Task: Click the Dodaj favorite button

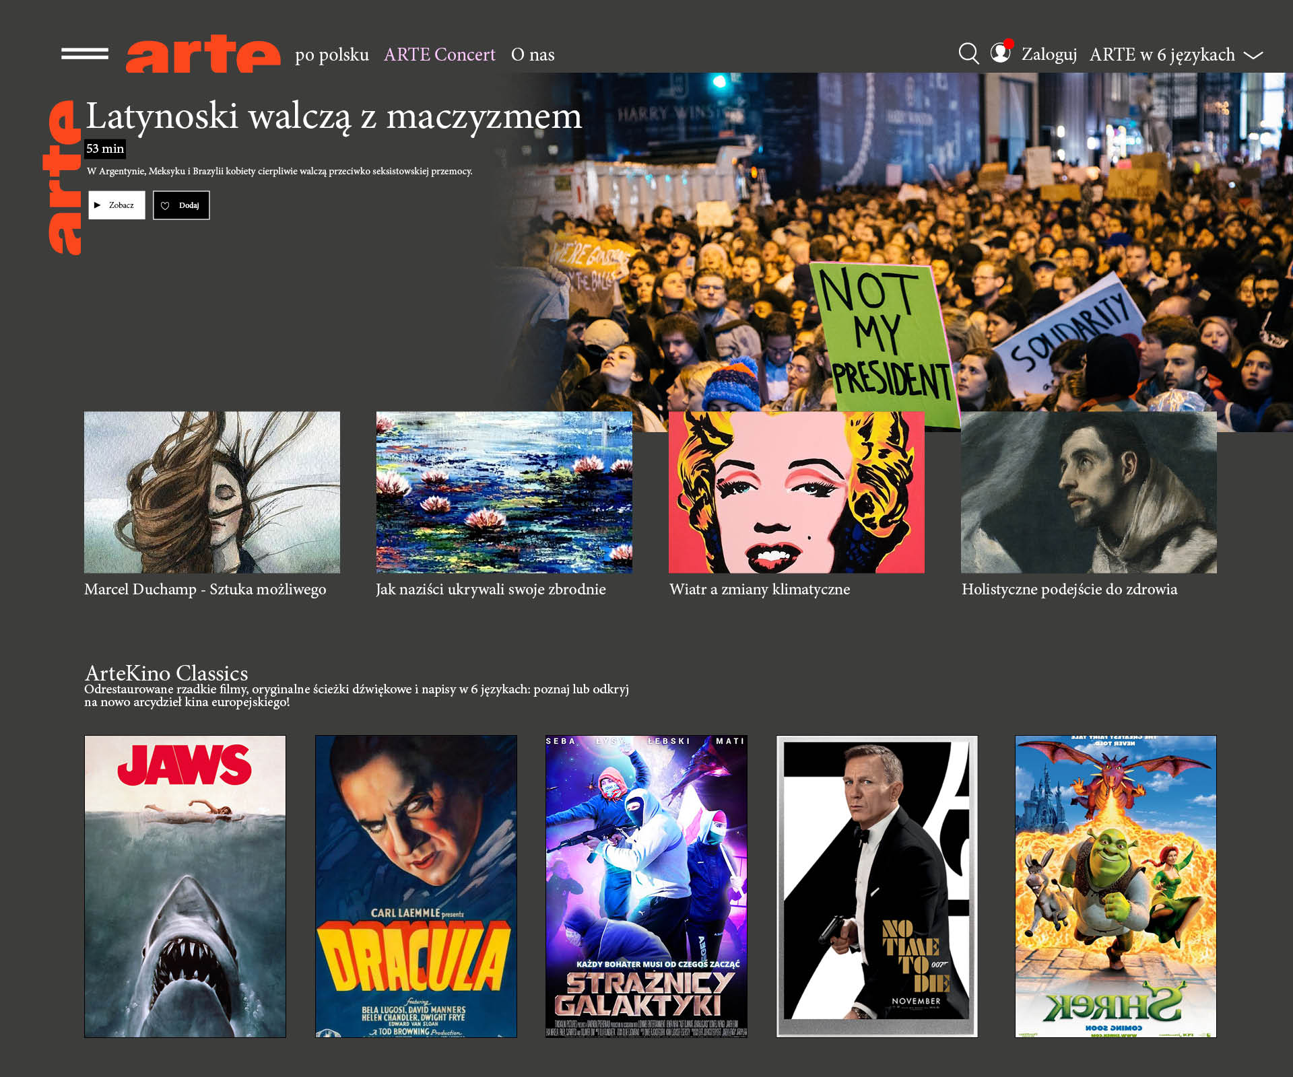Action: click(x=181, y=205)
